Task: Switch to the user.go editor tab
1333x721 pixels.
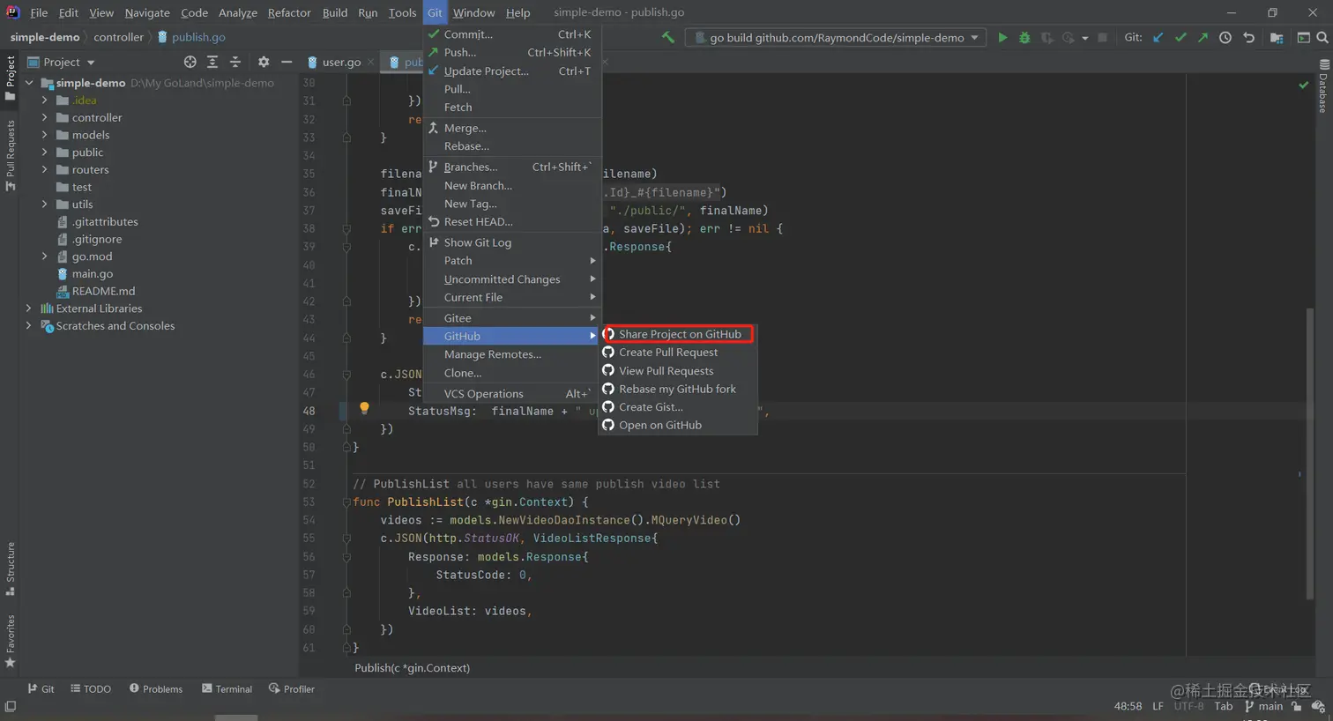Action: pos(340,62)
